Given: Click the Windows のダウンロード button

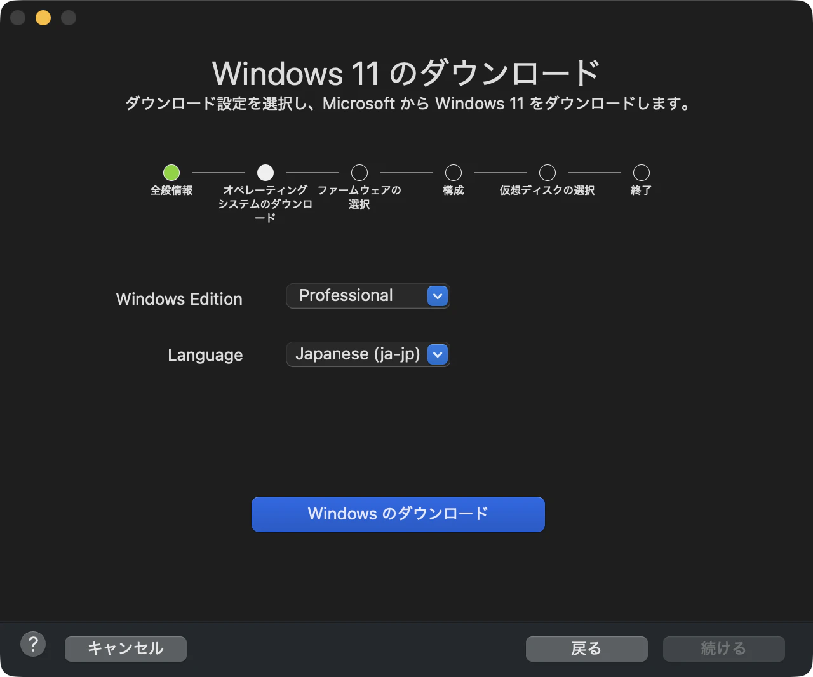Looking at the screenshot, I should click(398, 514).
